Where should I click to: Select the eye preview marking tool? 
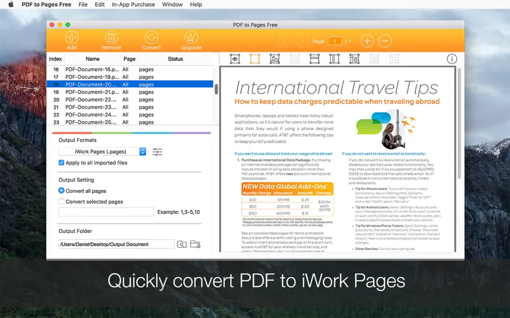[x=235, y=59]
